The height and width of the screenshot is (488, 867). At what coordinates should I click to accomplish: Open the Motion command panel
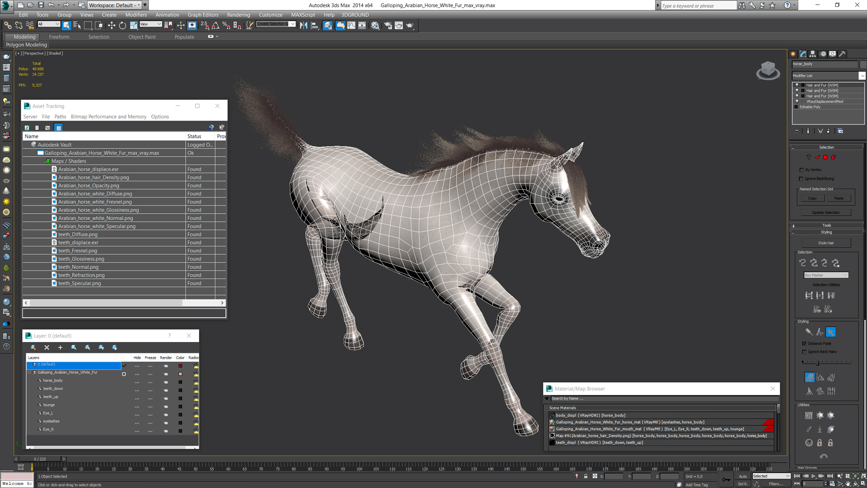click(x=823, y=54)
